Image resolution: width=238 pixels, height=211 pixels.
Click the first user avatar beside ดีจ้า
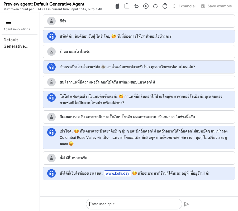click(x=51, y=21)
